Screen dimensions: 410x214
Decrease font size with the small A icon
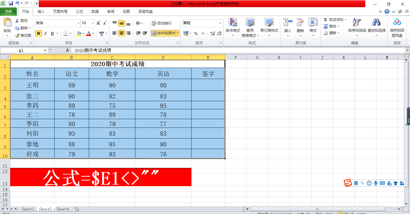point(105,23)
